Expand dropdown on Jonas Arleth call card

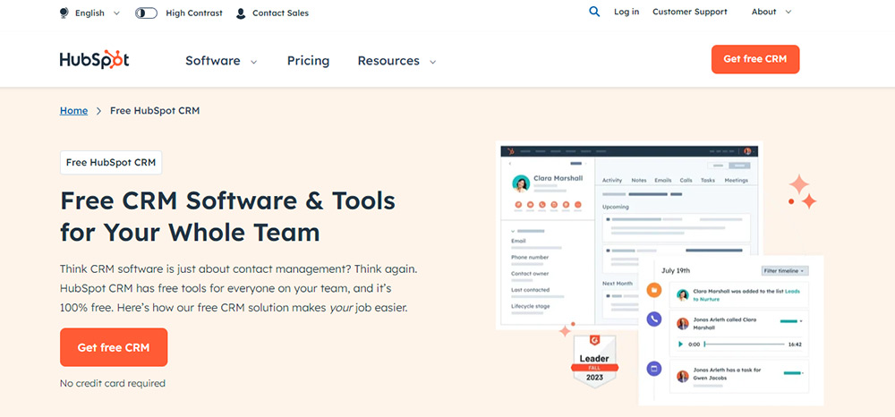(x=801, y=322)
